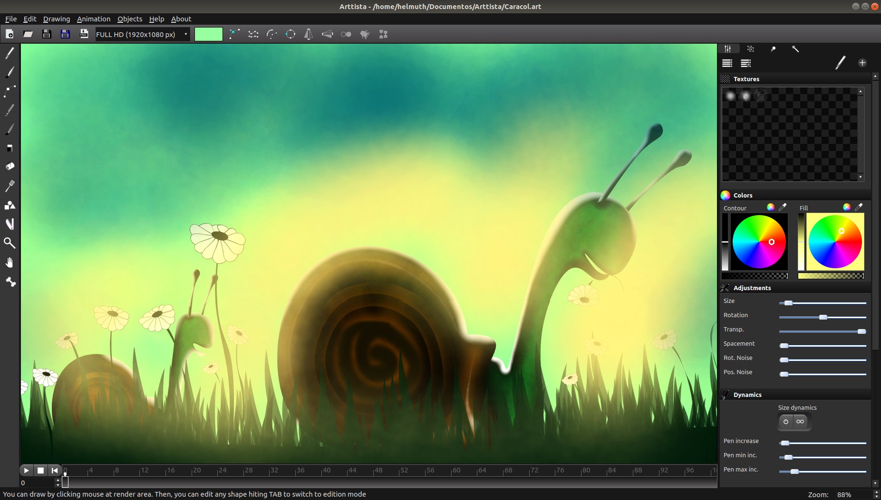Switch to the sliders adjustments panel tab
The width and height of the screenshot is (881, 500).
tap(727, 49)
